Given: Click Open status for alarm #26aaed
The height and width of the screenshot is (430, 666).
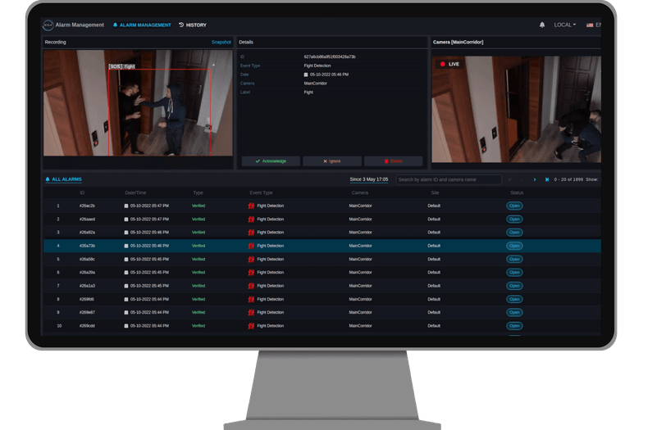Looking at the screenshot, I should click(514, 220).
